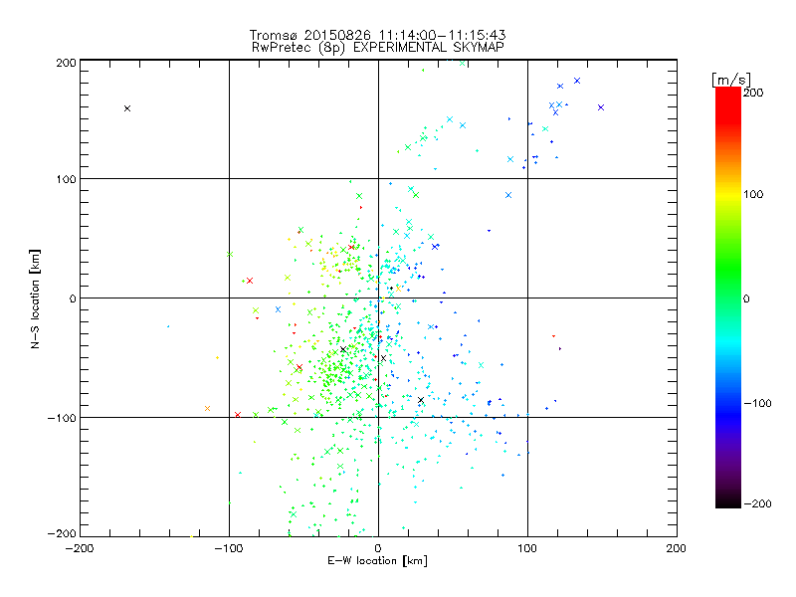Pick the red top of the colorbar

coord(728,93)
